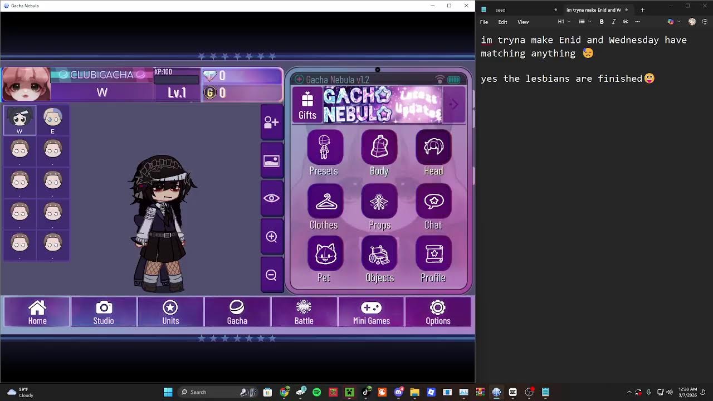Click the background image icon
This screenshot has width=713, height=401.
pos(271,161)
